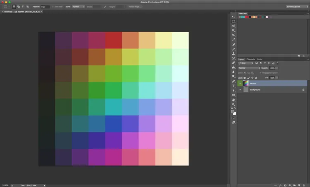Select the Brush tool
The width and height of the screenshot is (310, 187).
pyautogui.click(x=234, y=49)
